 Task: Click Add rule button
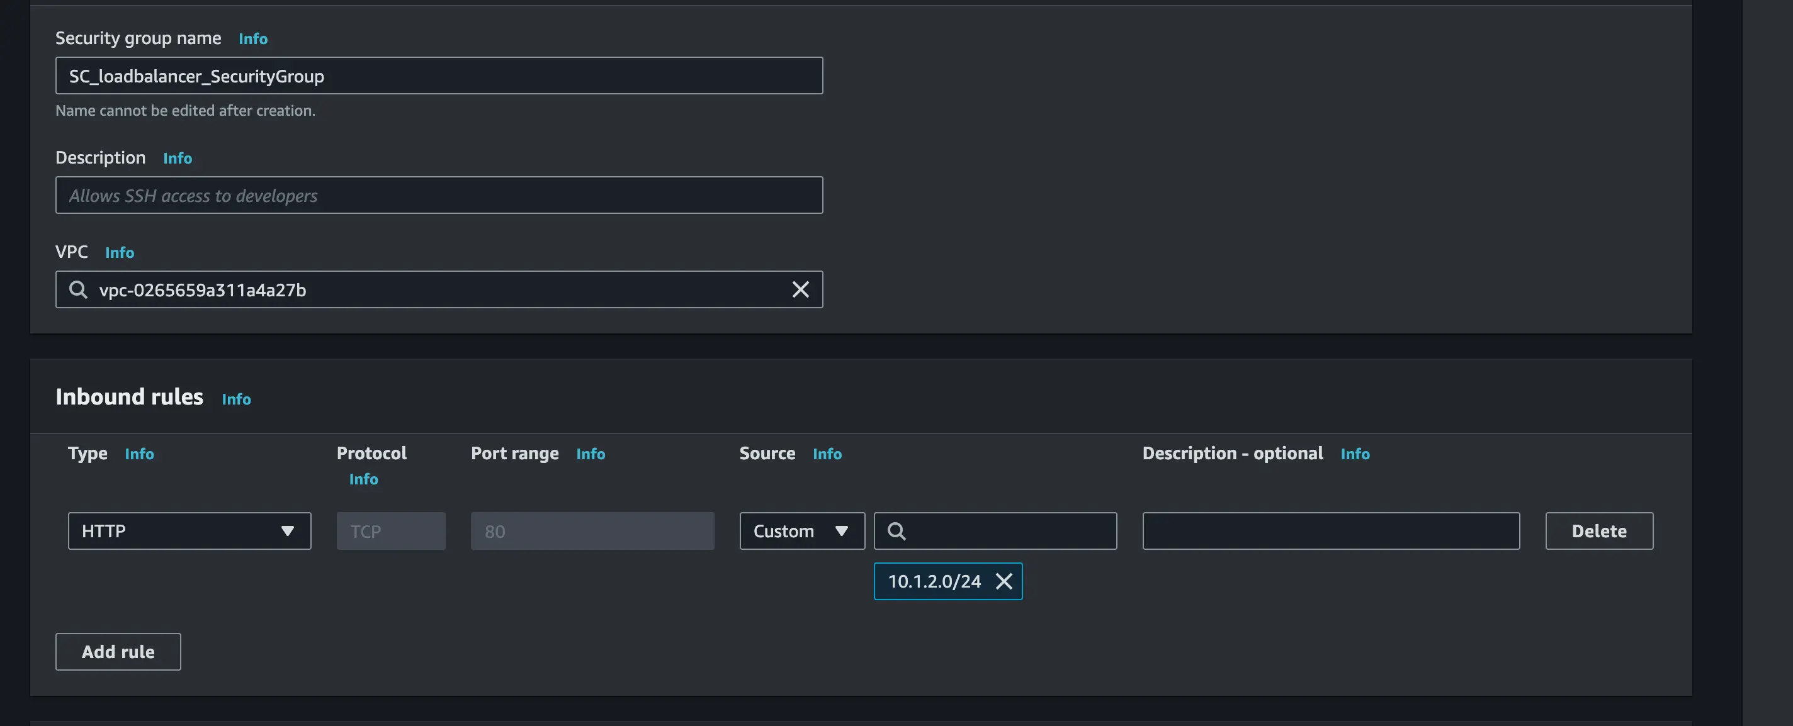pos(118,651)
